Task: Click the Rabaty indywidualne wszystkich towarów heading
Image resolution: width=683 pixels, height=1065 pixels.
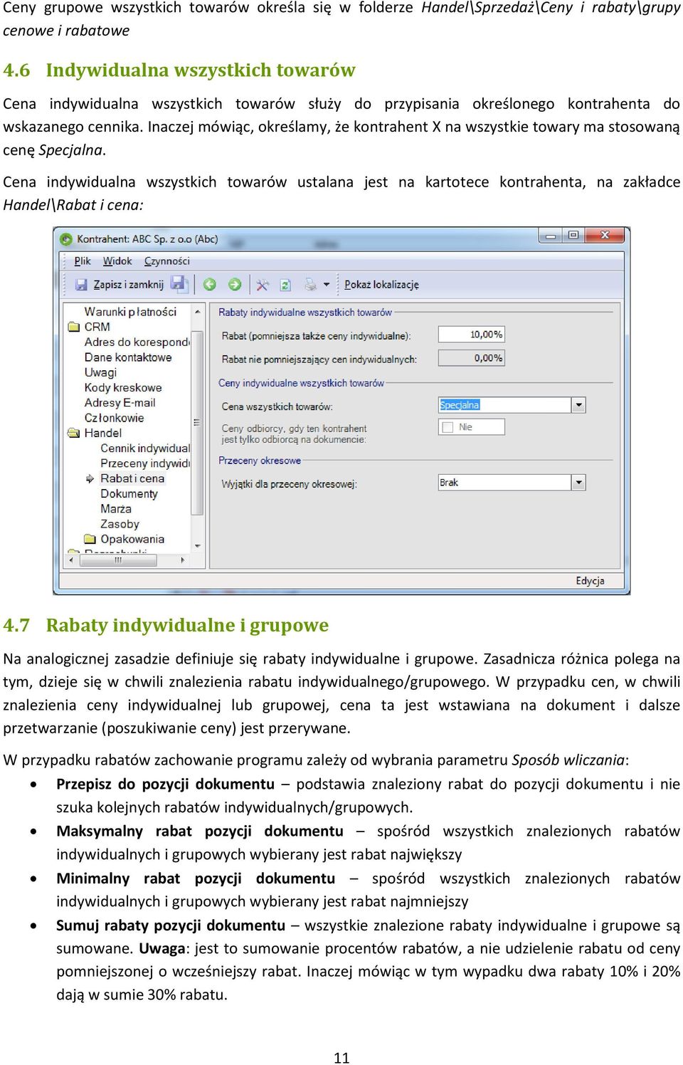Action: (305, 313)
